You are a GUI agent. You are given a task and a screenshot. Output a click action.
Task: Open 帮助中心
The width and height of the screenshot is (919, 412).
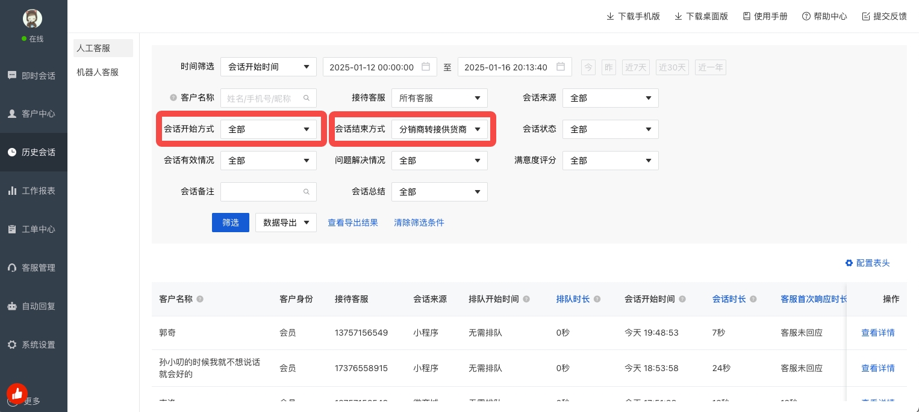(824, 16)
